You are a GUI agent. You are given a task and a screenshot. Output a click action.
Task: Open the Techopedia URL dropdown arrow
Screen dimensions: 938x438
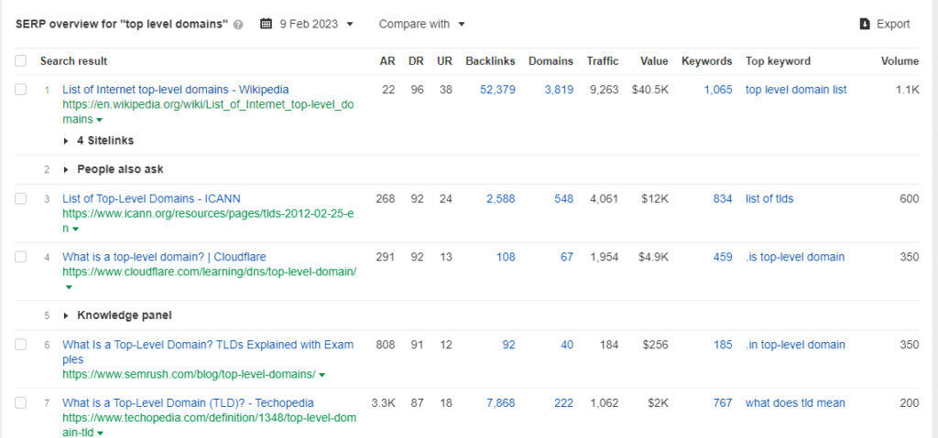[x=100, y=433]
